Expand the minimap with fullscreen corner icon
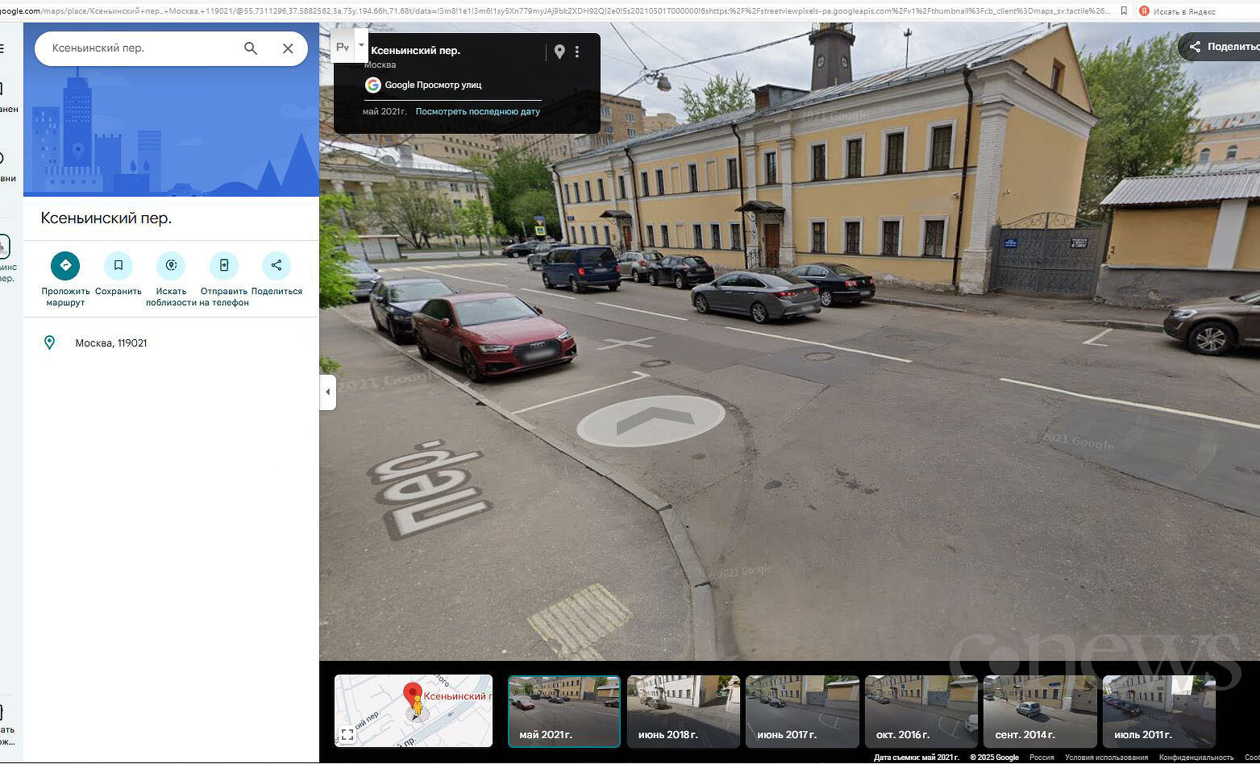 (347, 734)
